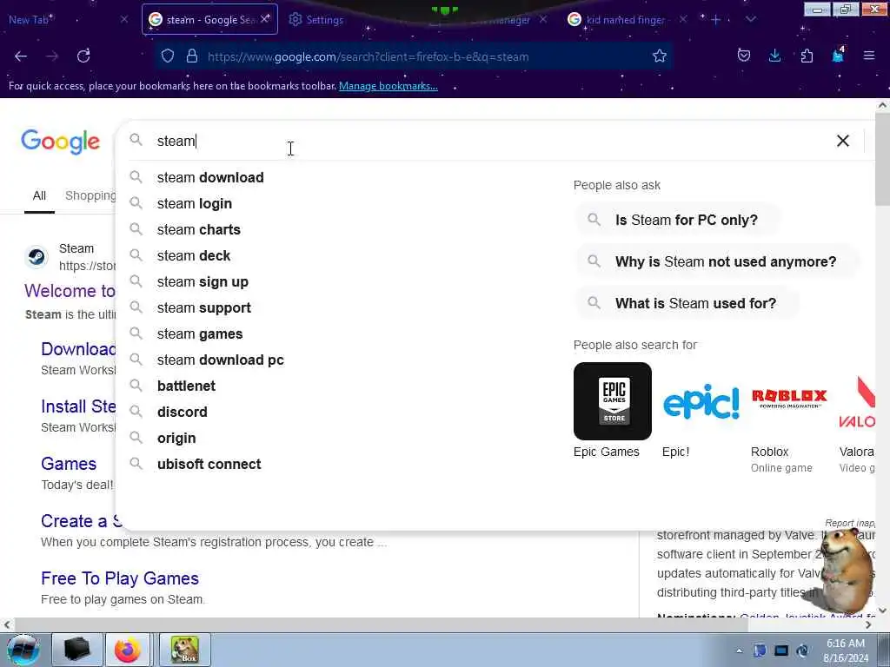This screenshot has height=667, width=890.
Task: Open the Box hamster app in taskbar
Action: 185,650
